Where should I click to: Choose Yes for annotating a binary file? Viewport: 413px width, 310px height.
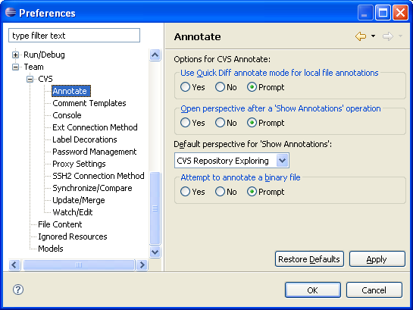coord(185,192)
